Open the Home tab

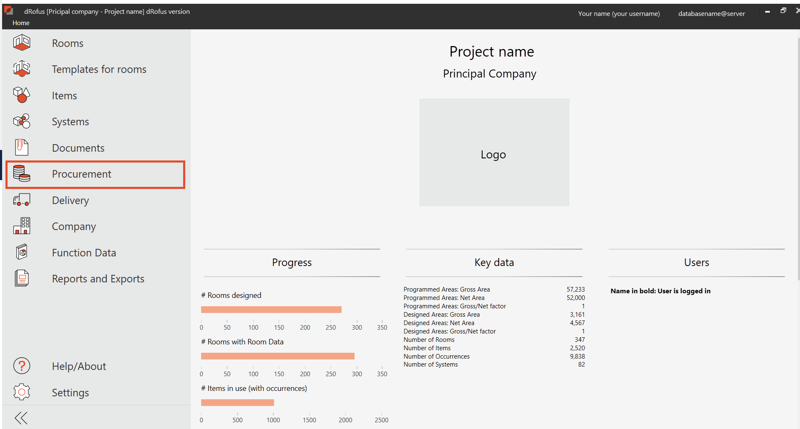coord(21,23)
